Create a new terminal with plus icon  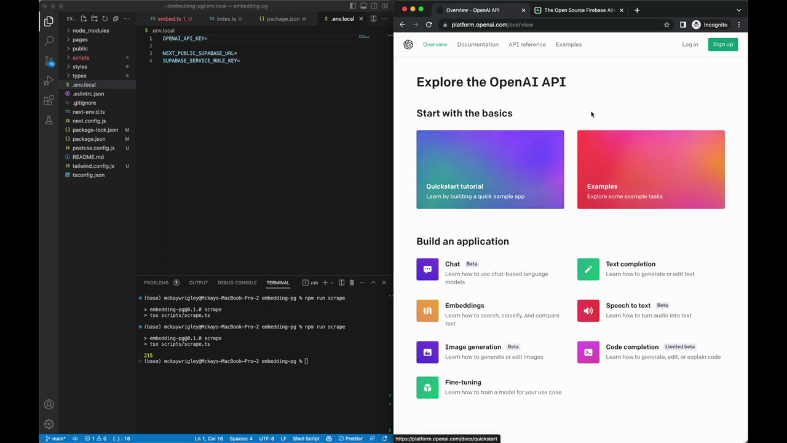point(325,282)
